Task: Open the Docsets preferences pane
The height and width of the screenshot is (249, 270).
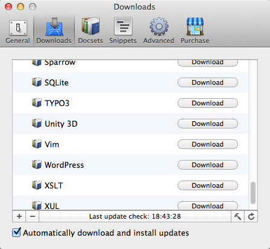Action: (x=91, y=31)
